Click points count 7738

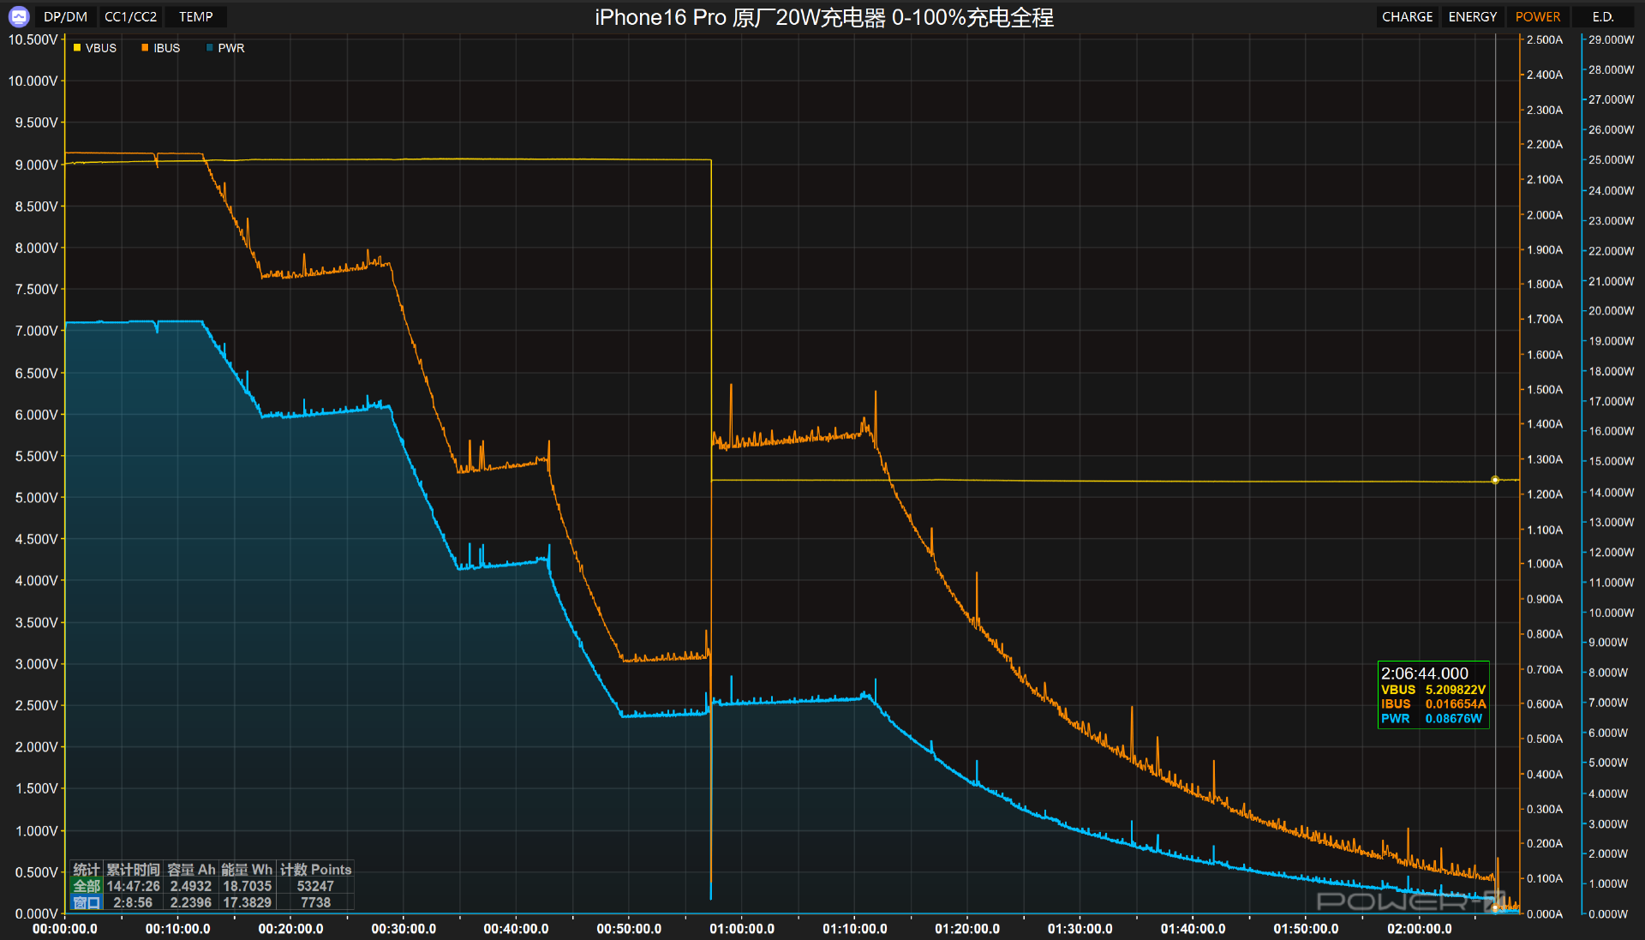[x=315, y=902]
